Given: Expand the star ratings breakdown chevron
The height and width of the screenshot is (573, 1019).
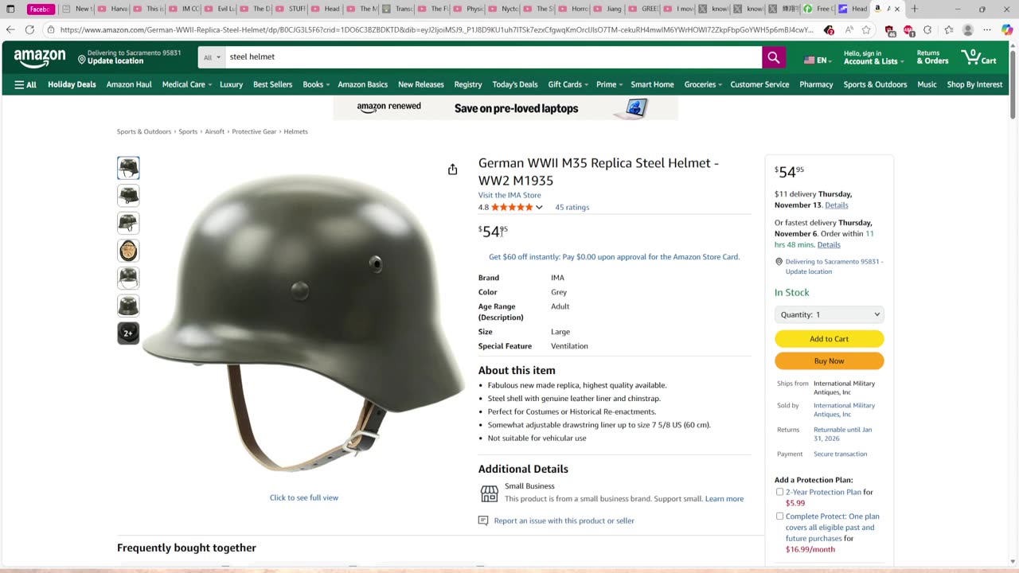Looking at the screenshot, I should (539, 208).
